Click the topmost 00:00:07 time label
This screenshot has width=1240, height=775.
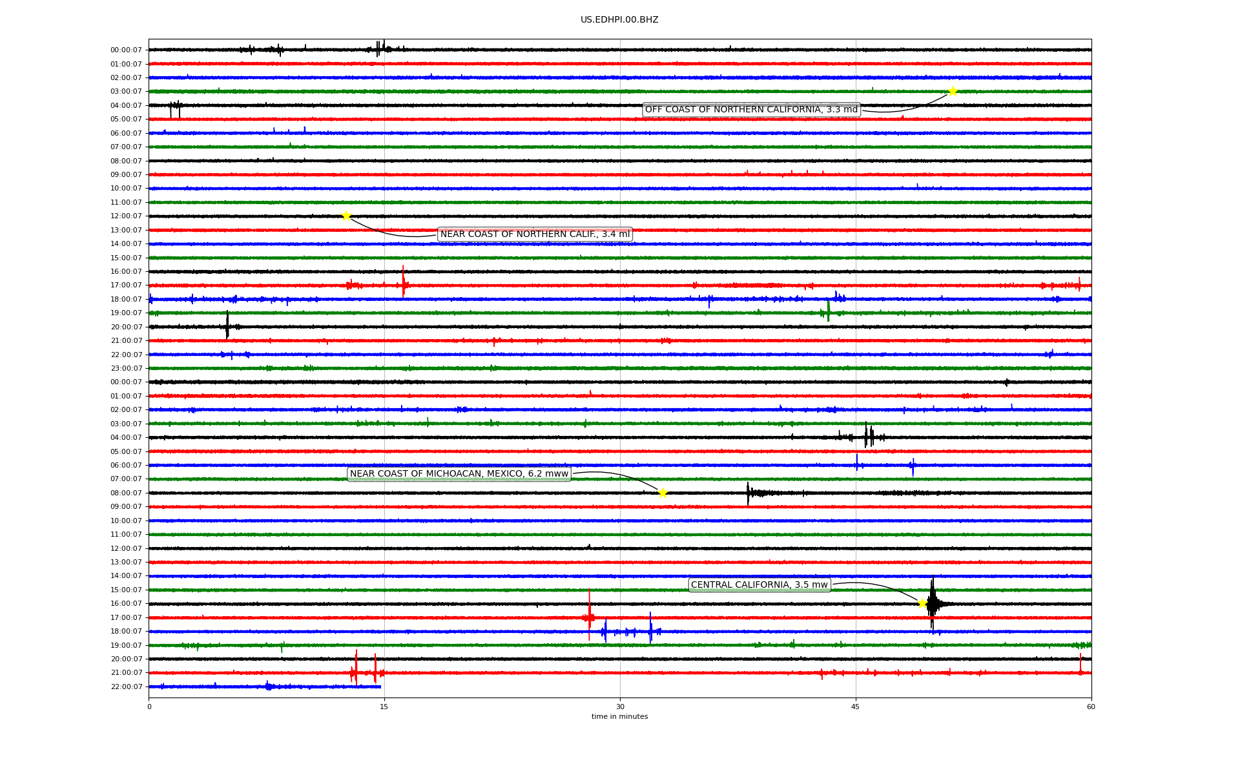[x=126, y=50]
